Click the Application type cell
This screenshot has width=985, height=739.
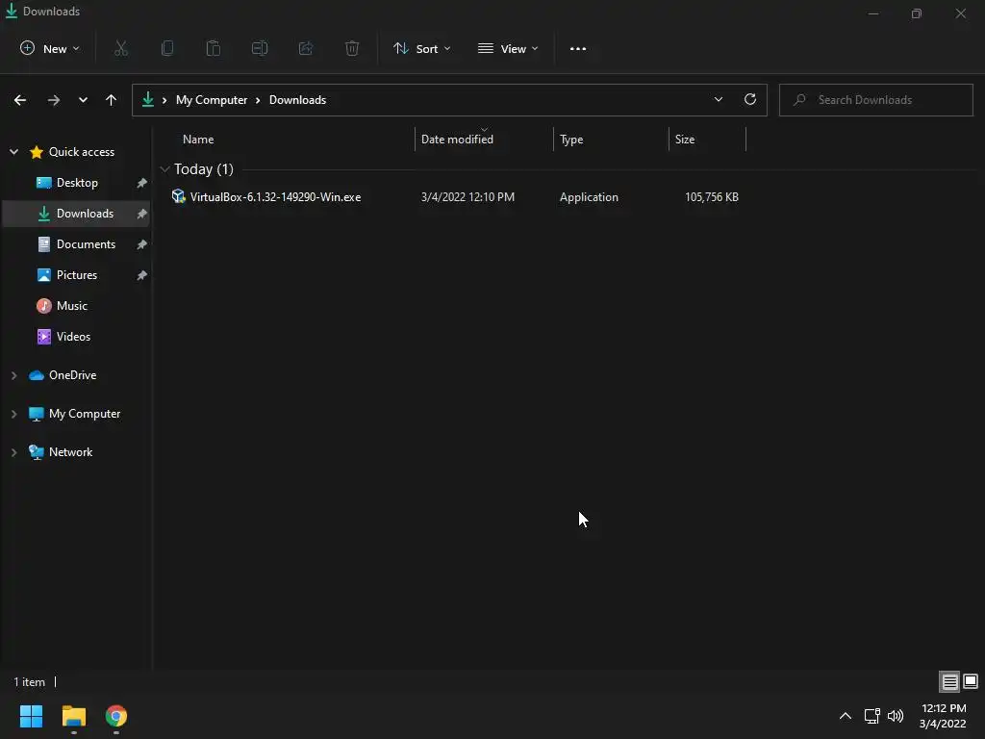(x=590, y=197)
